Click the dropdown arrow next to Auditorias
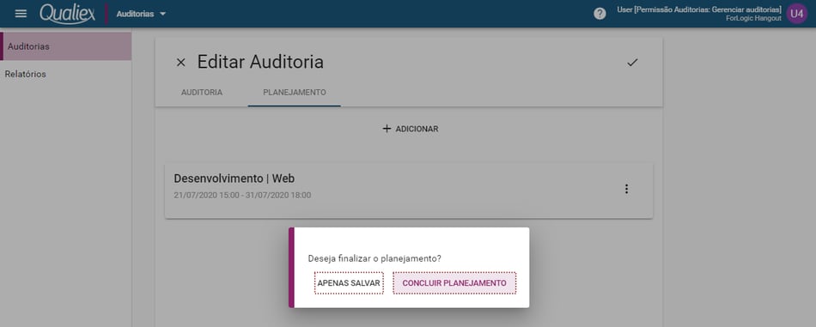Screen dimensions: 816x327 pyautogui.click(x=163, y=14)
